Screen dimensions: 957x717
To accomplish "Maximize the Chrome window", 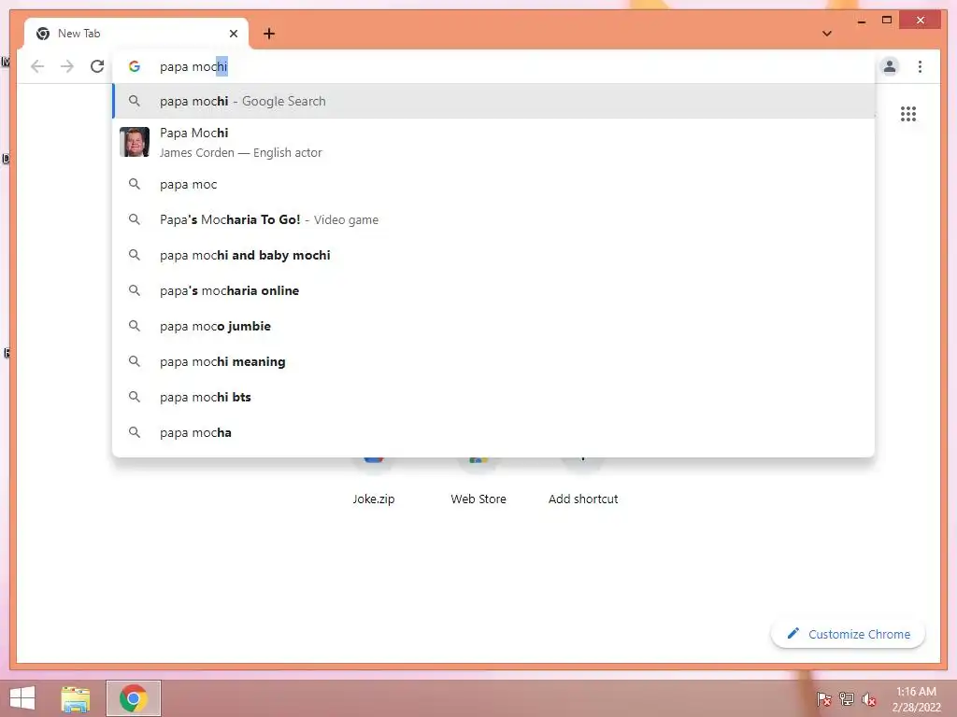I will tap(887, 21).
